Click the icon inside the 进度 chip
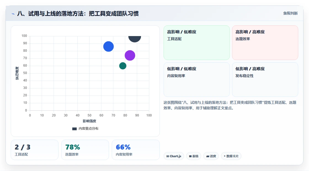The height and width of the screenshot is (171, 309). [x=208, y=156]
